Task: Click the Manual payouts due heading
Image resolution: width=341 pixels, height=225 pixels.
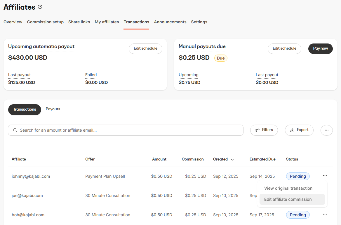Action: 202,46
